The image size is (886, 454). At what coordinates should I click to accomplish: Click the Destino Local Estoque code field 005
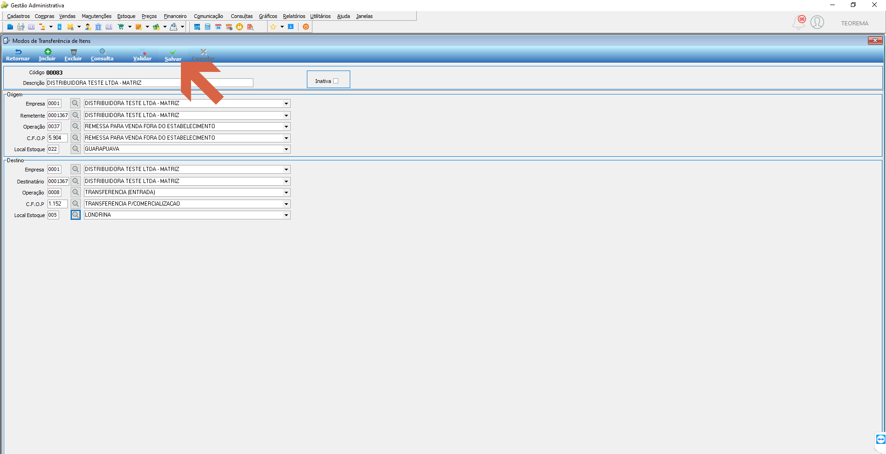click(x=53, y=215)
